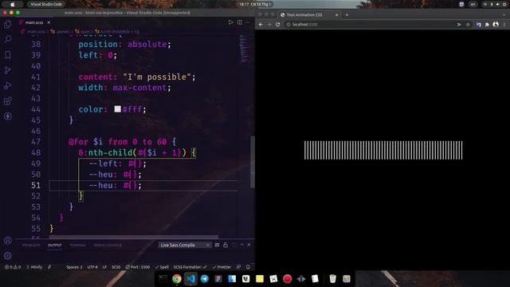Change end of line sequence LF

coord(104,267)
